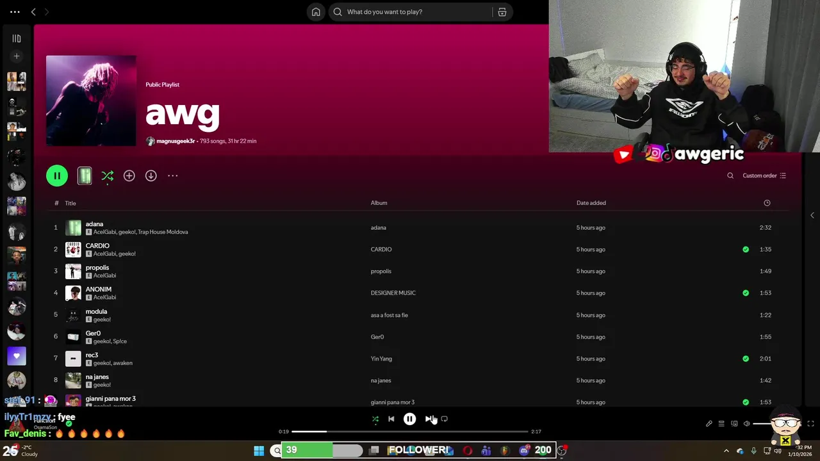
Task: Save playlist with the add-circle icon
Action: (x=129, y=175)
